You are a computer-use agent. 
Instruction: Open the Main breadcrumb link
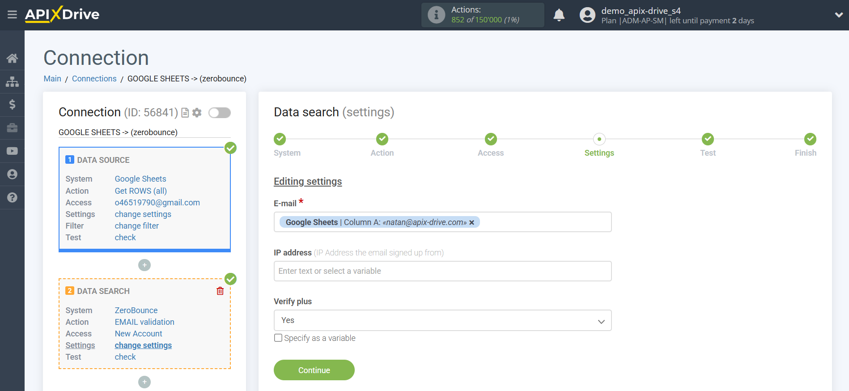(x=52, y=79)
